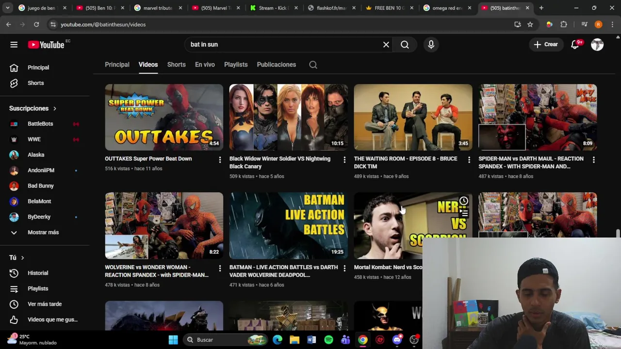Open ByDeerky subscription channel
621x349 pixels.
coord(39,217)
